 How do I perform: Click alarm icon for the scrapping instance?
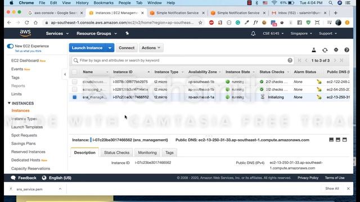(319, 90)
